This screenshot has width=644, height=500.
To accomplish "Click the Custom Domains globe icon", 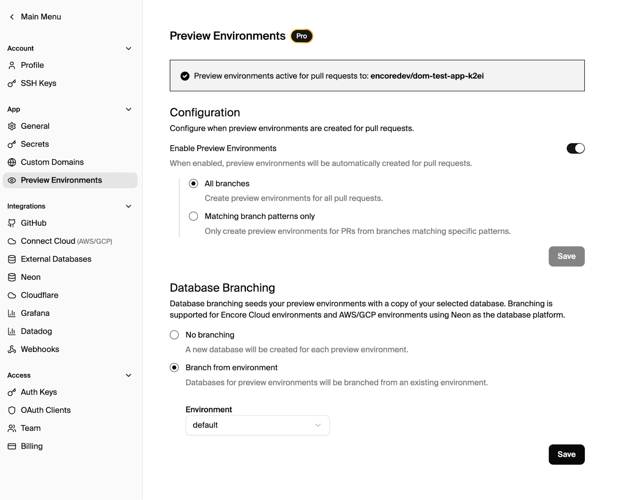I will click(x=12, y=163).
